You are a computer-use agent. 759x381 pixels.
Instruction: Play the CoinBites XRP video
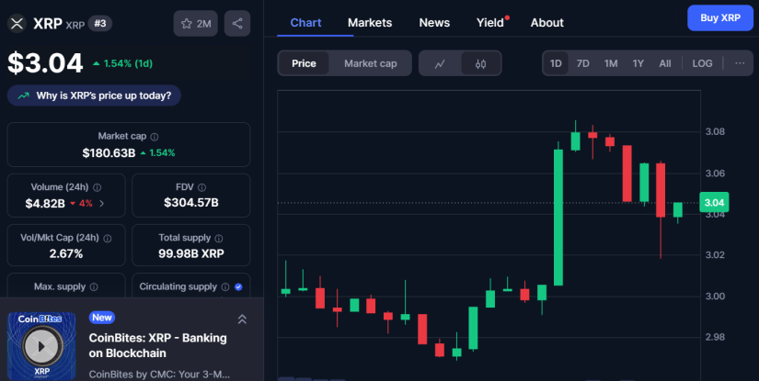tap(41, 346)
